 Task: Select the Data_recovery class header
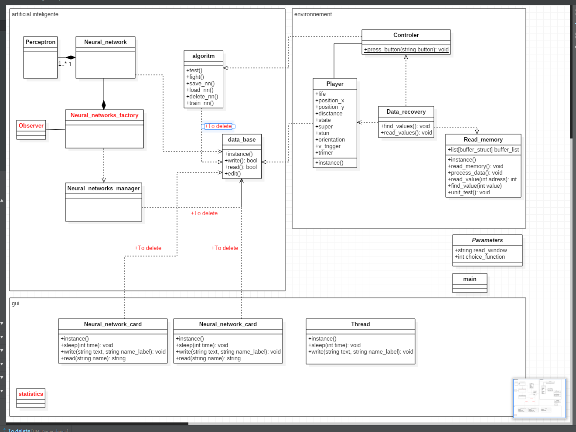(406, 112)
